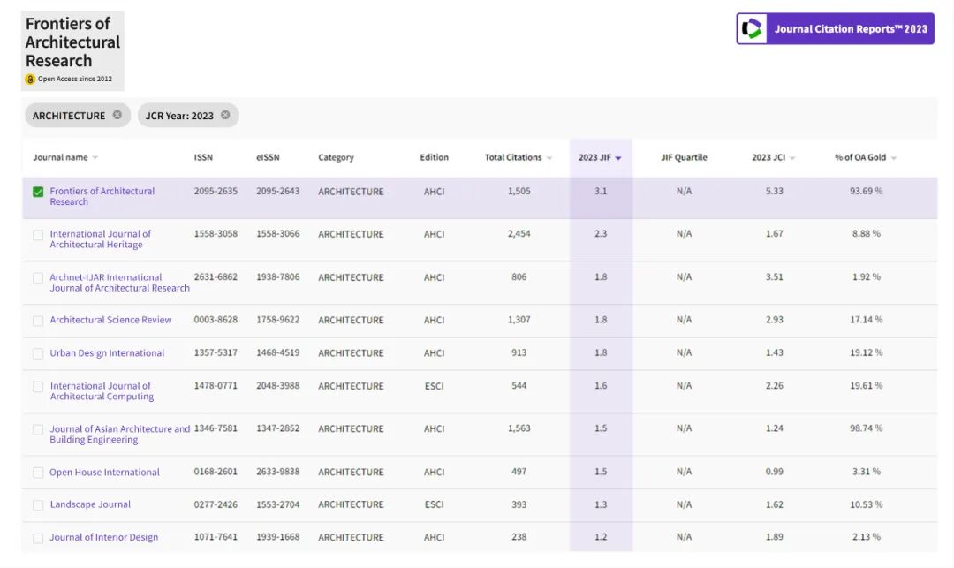Toggle the 2023 JIF sort arrow
954x568 pixels.
click(618, 158)
